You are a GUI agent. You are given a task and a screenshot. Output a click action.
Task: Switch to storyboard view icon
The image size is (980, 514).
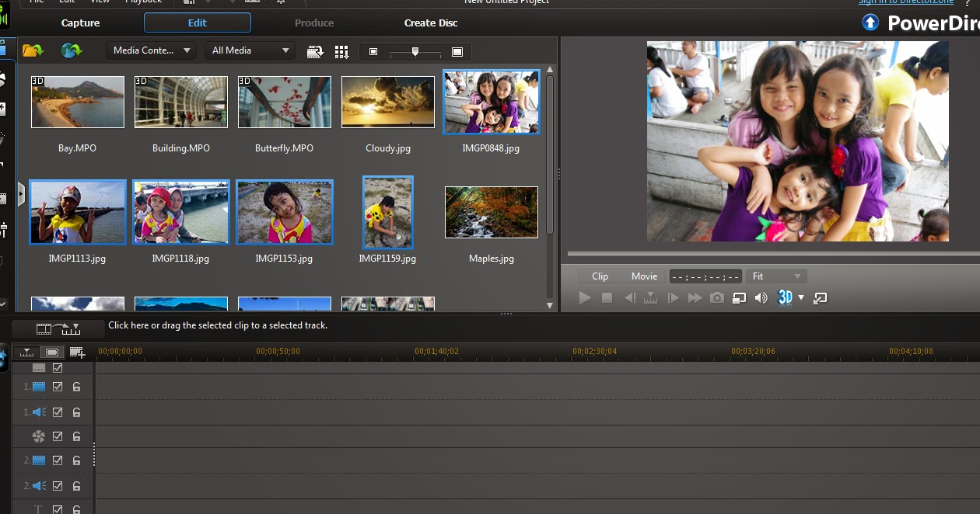click(x=51, y=353)
